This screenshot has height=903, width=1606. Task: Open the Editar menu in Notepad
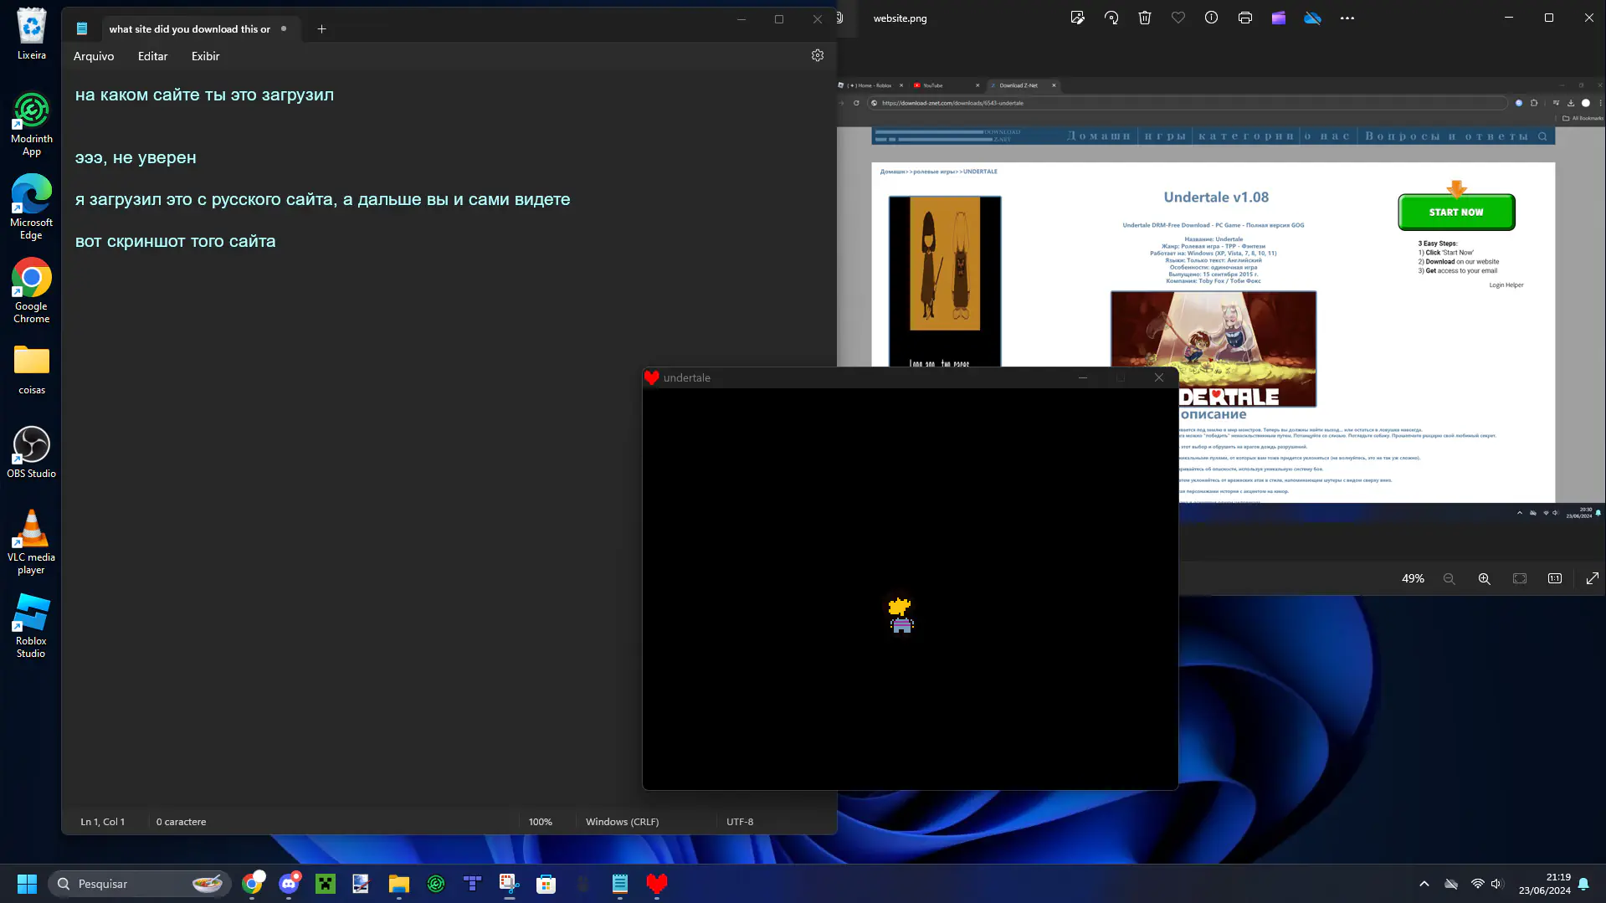point(152,56)
